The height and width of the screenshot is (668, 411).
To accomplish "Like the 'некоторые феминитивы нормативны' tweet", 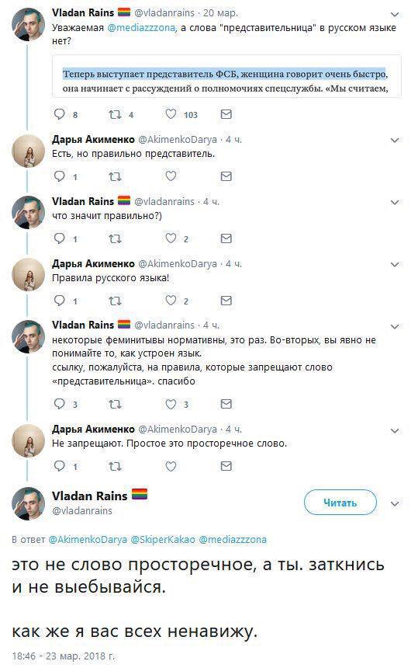I will [171, 404].
